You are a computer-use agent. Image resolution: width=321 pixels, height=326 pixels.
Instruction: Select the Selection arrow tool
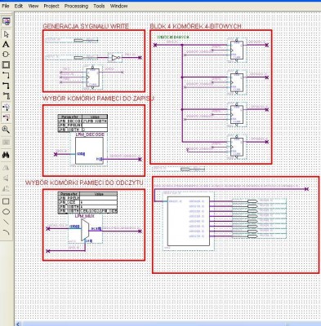pyautogui.click(x=6, y=34)
